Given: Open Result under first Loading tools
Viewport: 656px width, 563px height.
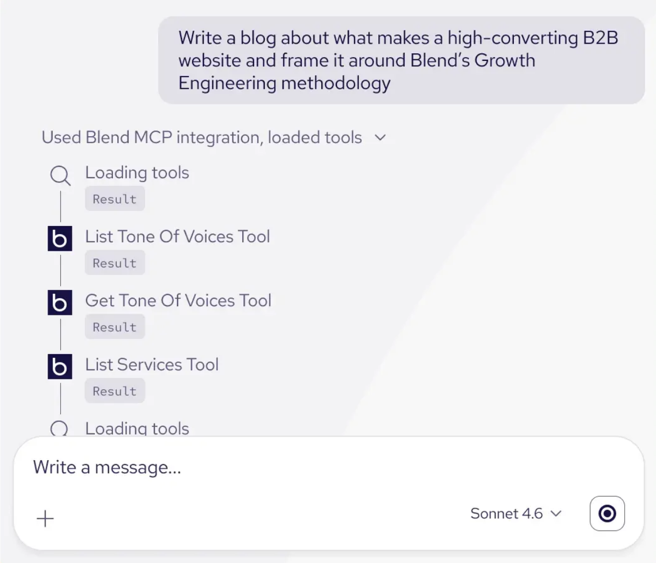Looking at the screenshot, I should pos(115,199).
